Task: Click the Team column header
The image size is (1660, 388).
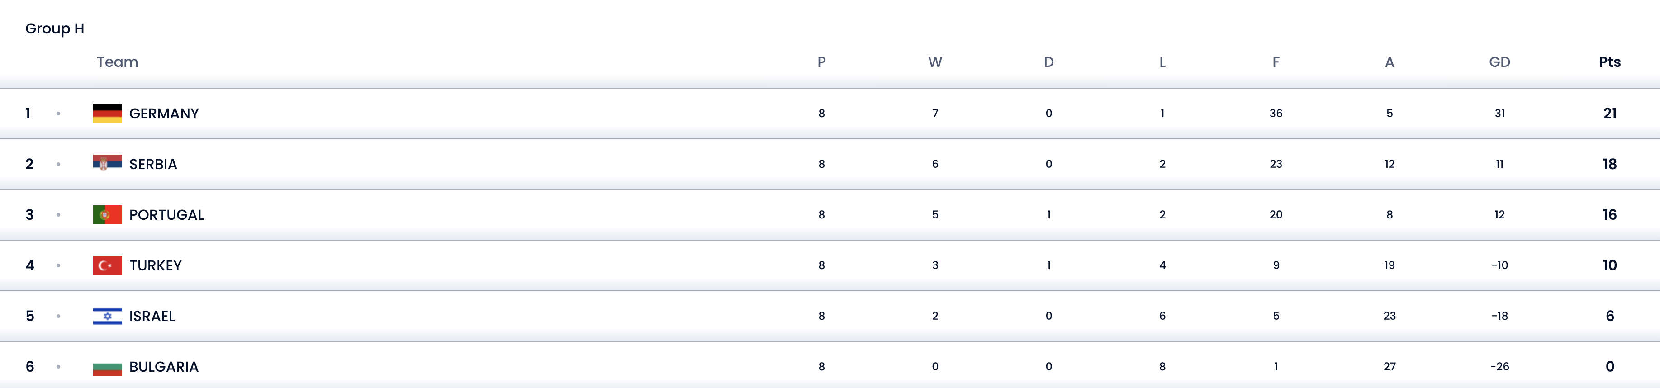Action: coord(117,62)
